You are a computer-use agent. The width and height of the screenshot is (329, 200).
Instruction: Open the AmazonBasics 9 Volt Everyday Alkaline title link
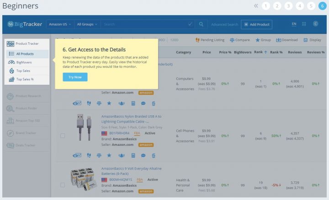[132, 171]
